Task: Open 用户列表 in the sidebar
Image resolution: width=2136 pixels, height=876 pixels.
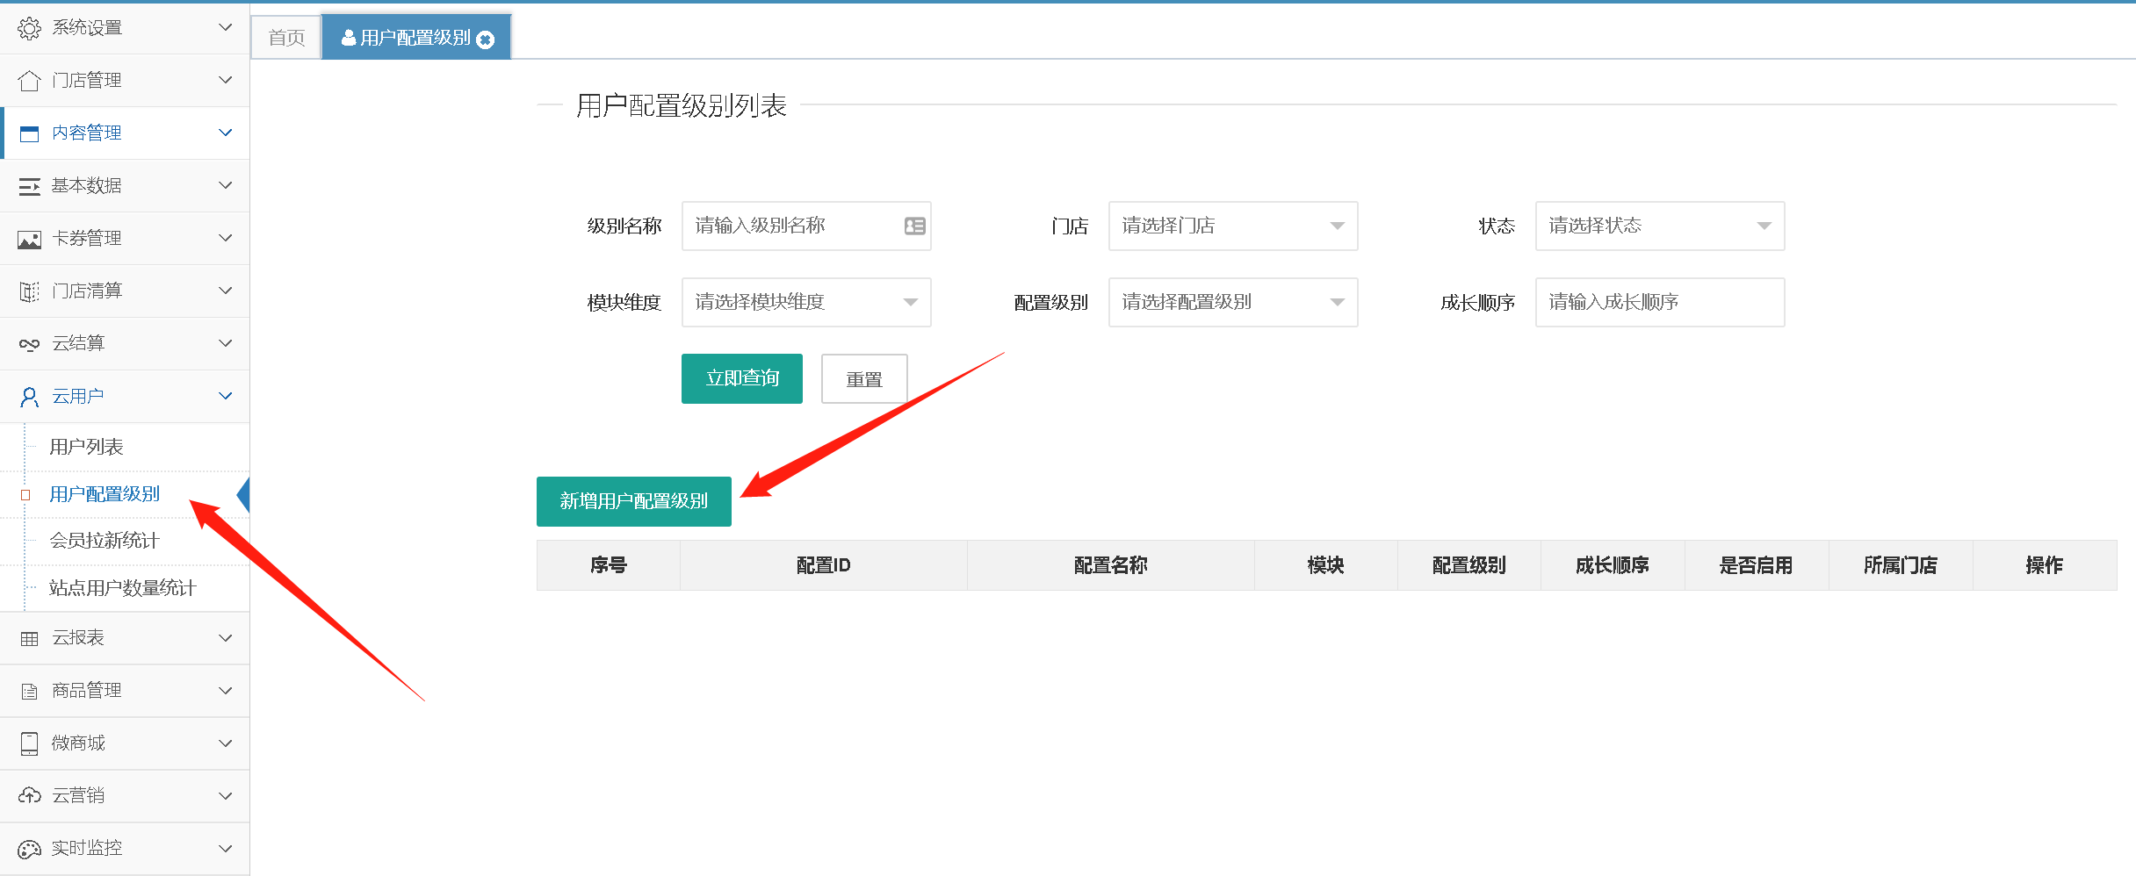Action: pyautogui.click(x=86, y=447)
